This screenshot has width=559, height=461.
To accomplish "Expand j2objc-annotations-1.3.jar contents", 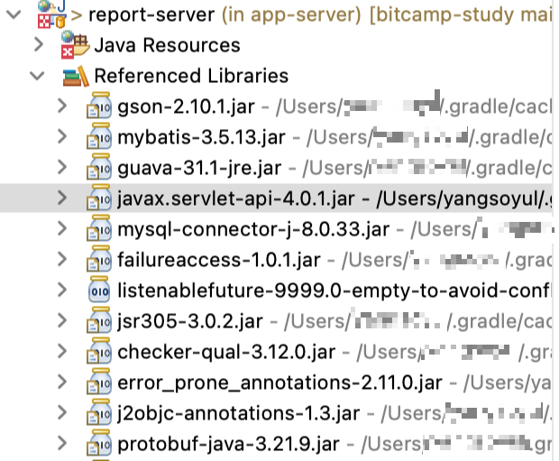I will (x=62, y=413).
